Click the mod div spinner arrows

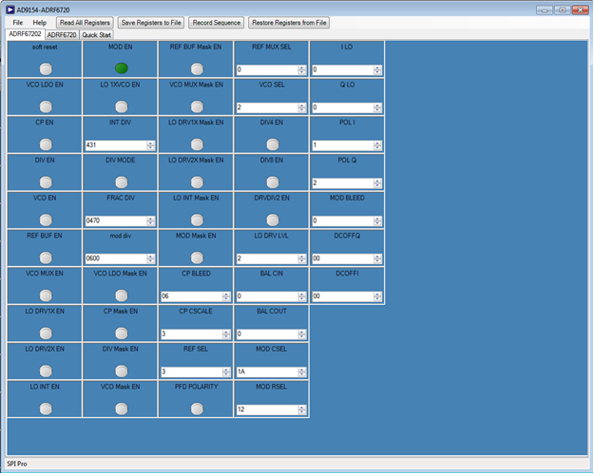click(x=151, y=259)
